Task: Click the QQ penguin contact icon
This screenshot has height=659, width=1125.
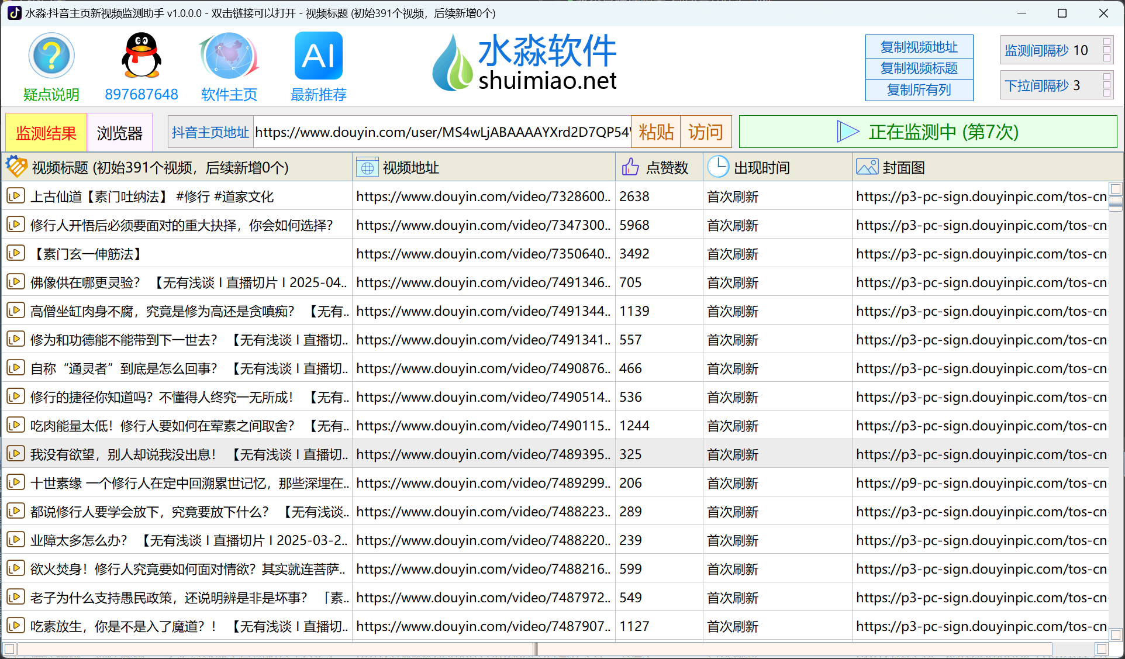Action: tap(142, 56)
